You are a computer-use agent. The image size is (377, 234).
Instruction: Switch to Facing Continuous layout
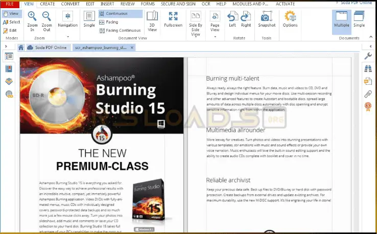point(119,31)
